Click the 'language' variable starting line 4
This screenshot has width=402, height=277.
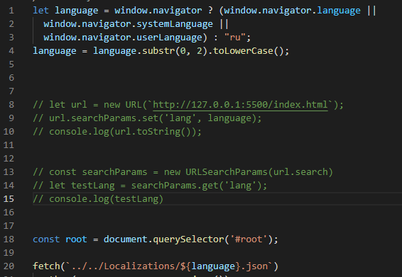click(55, 51)
